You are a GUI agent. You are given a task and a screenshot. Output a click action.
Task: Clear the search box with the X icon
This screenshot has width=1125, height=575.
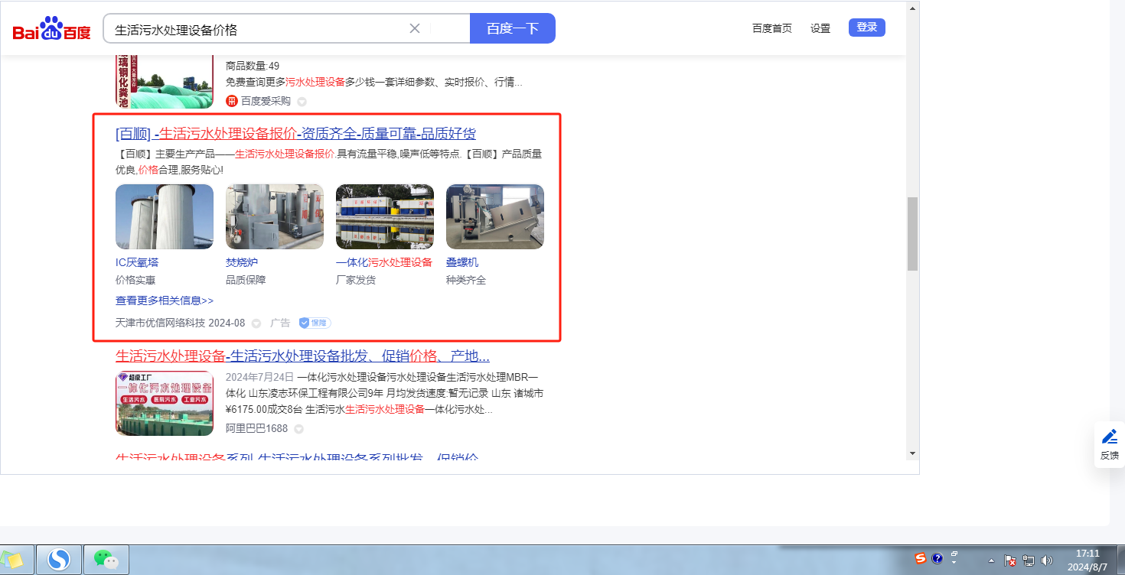tap(415, 28)
